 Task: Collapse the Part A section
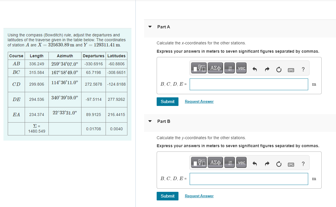point(150,27)
